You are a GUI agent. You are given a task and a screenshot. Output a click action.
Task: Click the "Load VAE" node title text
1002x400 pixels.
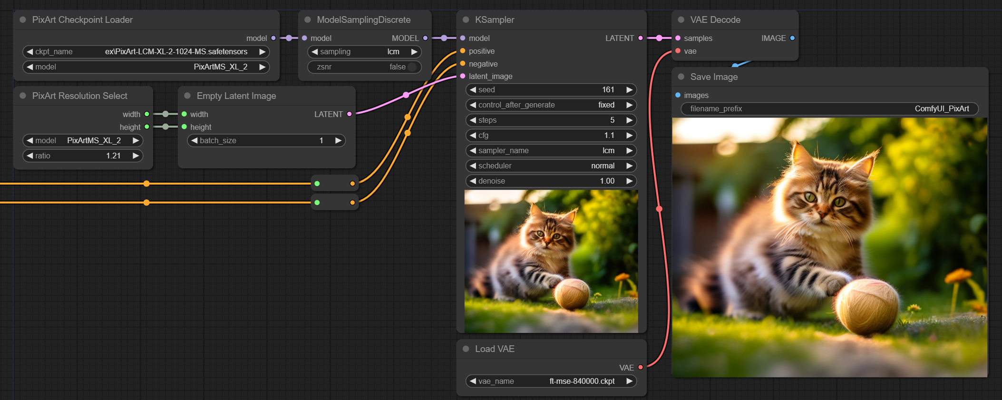coord(495,349)
